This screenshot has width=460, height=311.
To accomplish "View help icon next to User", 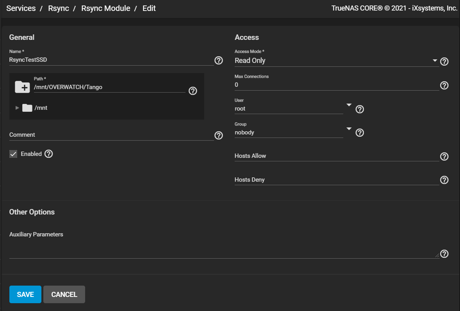I will [360, 109].
